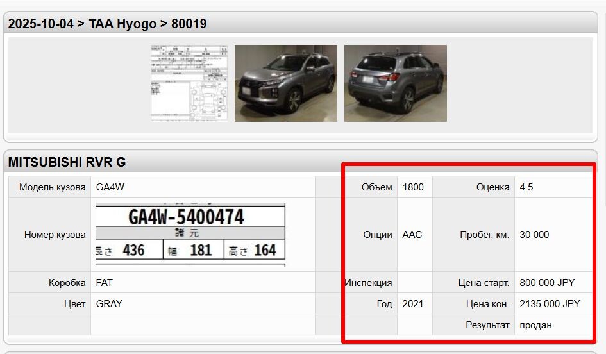This screenshot has width=606, height=354.
Task: Select the options value AAC
Action: [412, 235]
